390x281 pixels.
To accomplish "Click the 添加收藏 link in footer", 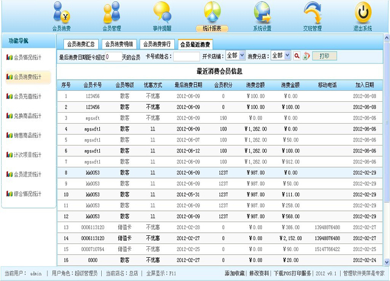I will (235, 274).
